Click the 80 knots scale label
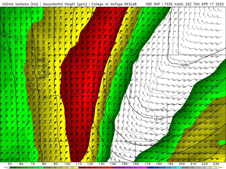This screenshot has width=226, height=169. (x=44, y=164)
